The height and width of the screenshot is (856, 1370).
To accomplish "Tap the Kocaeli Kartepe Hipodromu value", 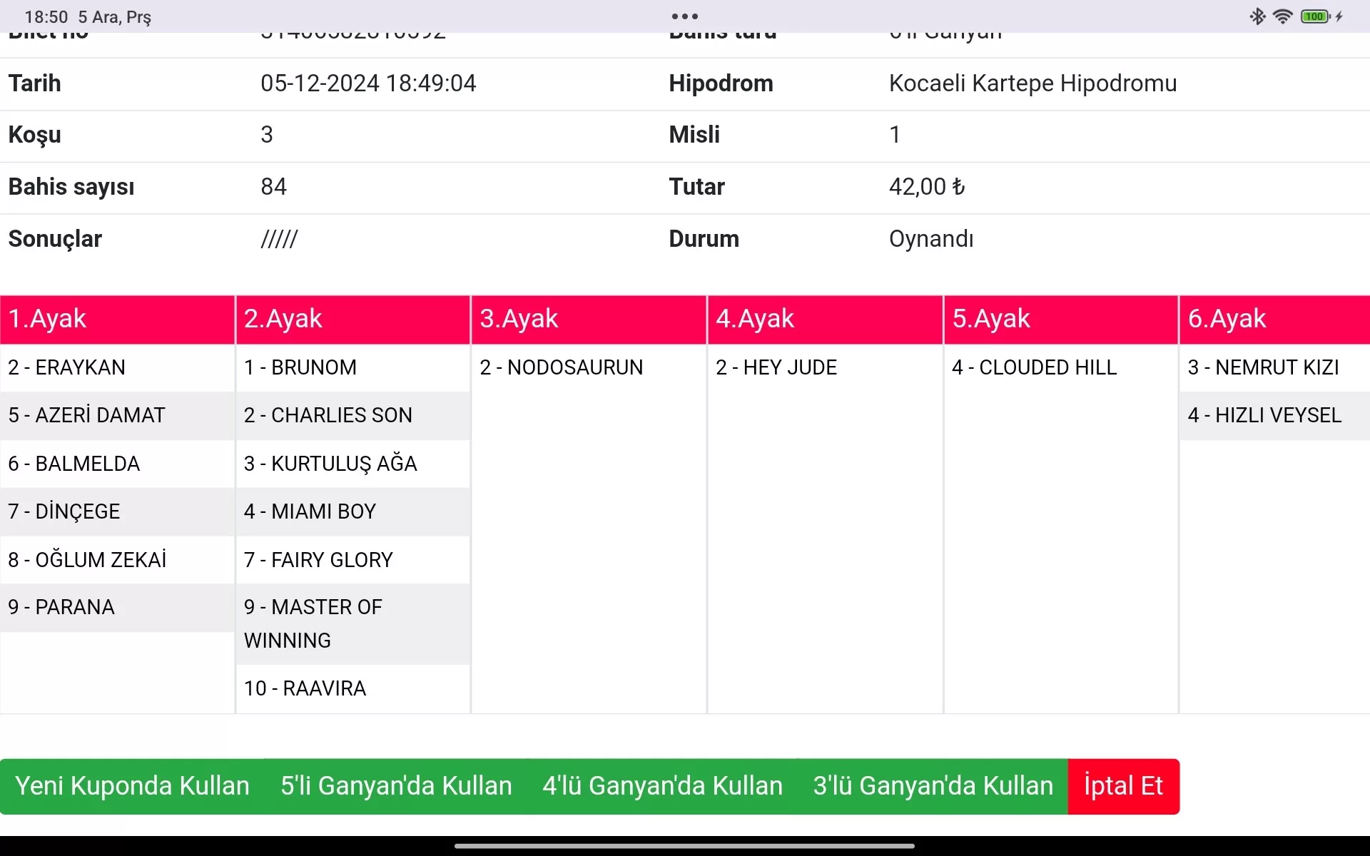I will coord(1032,83).
